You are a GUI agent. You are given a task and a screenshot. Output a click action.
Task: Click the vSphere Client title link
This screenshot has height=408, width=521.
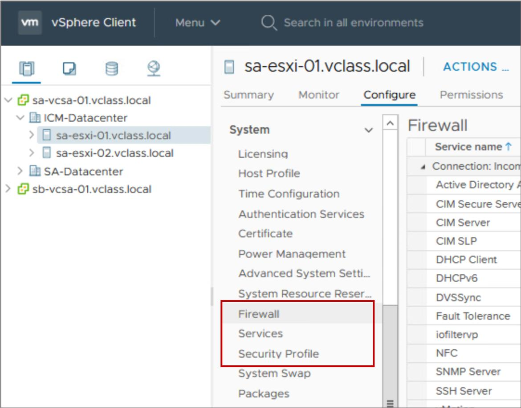click(x=94, y=23)
